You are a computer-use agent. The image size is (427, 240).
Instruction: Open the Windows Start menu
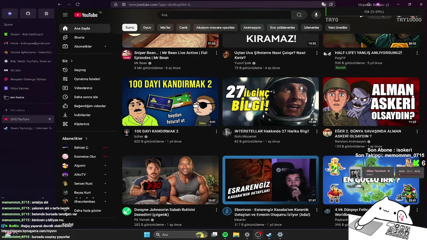[147, 235]
